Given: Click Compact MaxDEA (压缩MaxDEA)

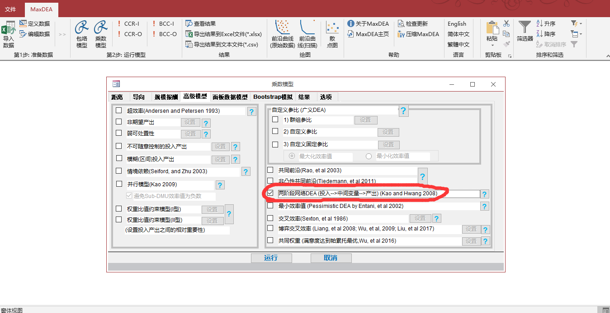Looking at the screenshot, I should coord(418,34).
